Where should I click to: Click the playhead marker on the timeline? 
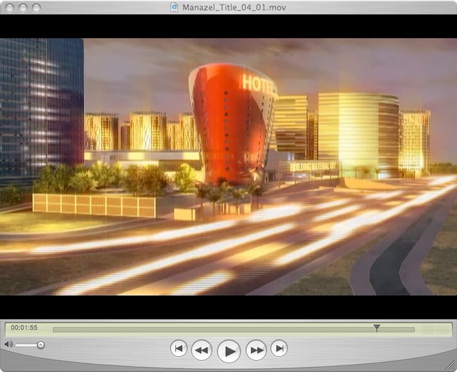377,328
